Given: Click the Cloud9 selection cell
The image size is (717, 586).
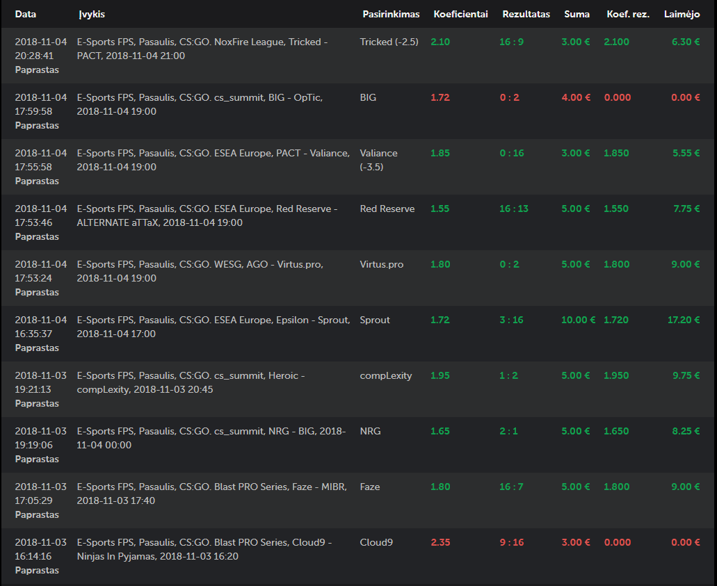Looking at the screenshot, I should pos(376,543).
